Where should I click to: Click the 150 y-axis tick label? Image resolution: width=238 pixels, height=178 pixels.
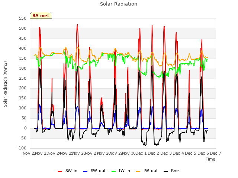[x=23, y=98]
